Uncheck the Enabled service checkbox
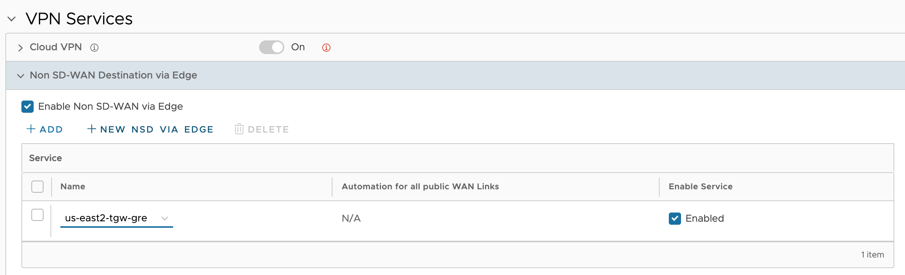 [675, 219]
